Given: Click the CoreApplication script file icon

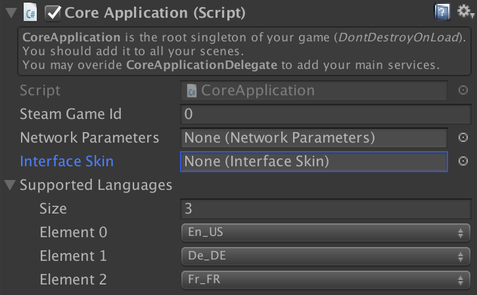Looking at the screenshot, I should (x=192, y=91).
